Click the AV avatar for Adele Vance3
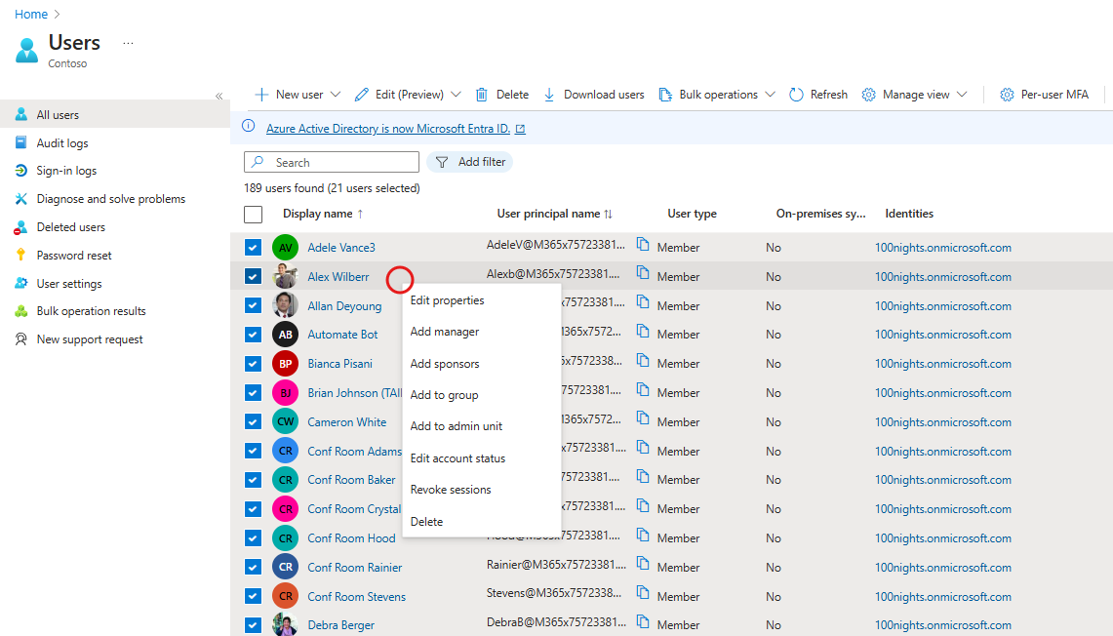Viewport: 1113px width, 636px height. coord(286,248)
